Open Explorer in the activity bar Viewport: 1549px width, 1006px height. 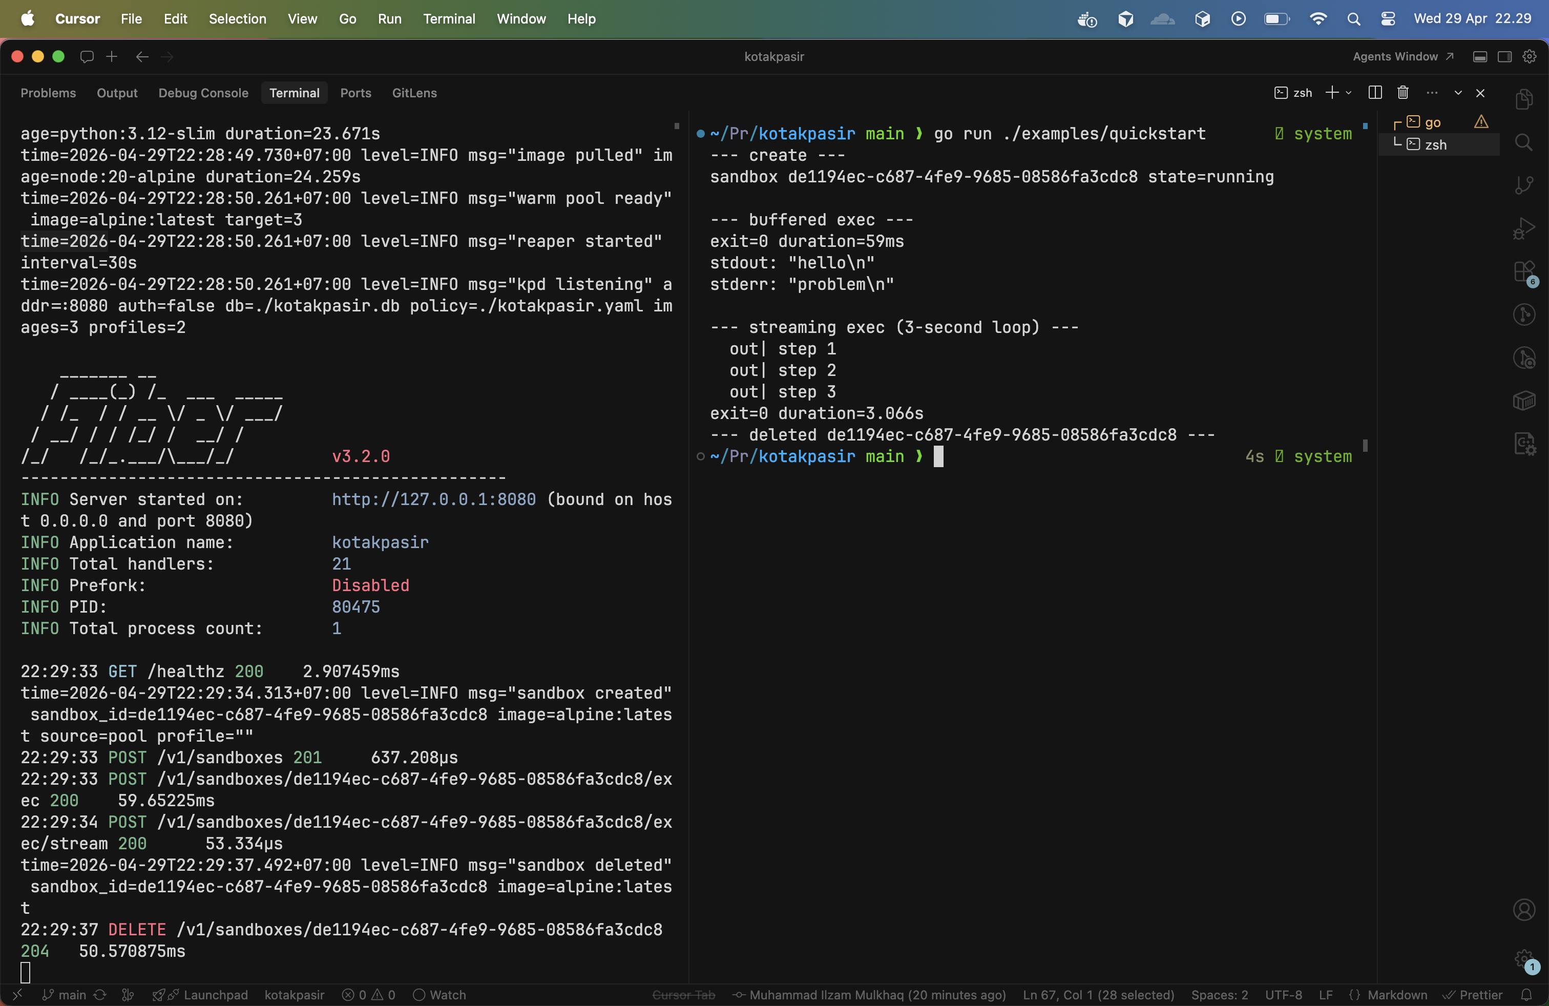tap(1523, 99)
